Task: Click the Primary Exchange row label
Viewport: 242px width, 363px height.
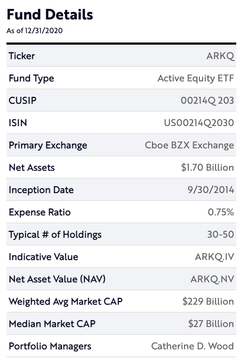Action: pyautogui.click(x=48, y=145)
